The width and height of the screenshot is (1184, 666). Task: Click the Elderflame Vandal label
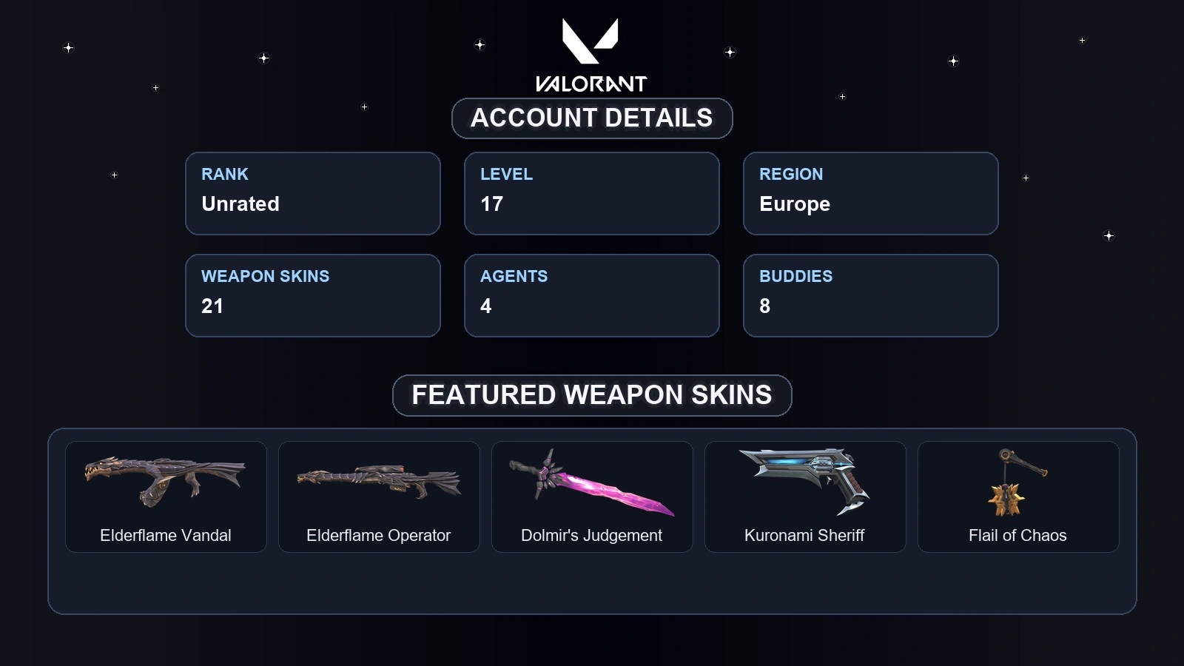coord(166,535)
